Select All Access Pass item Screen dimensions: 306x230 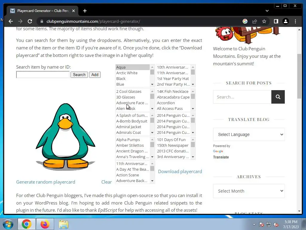coord(173,108)
